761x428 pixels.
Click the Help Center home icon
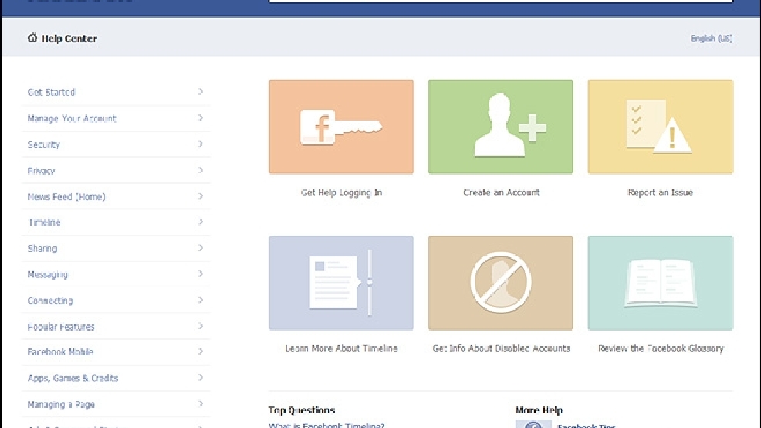pos(32,37)
